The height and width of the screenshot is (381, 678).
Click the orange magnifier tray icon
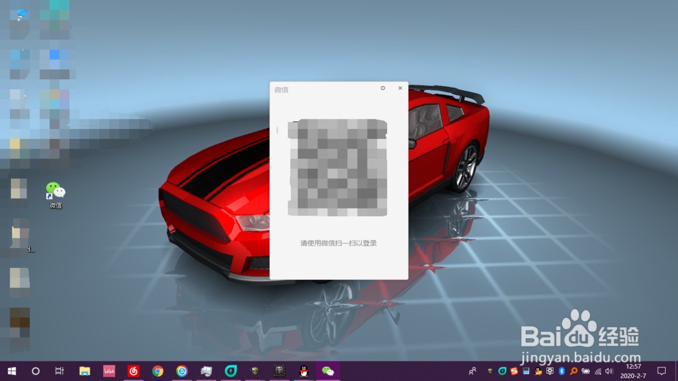(x=574, y=371)
